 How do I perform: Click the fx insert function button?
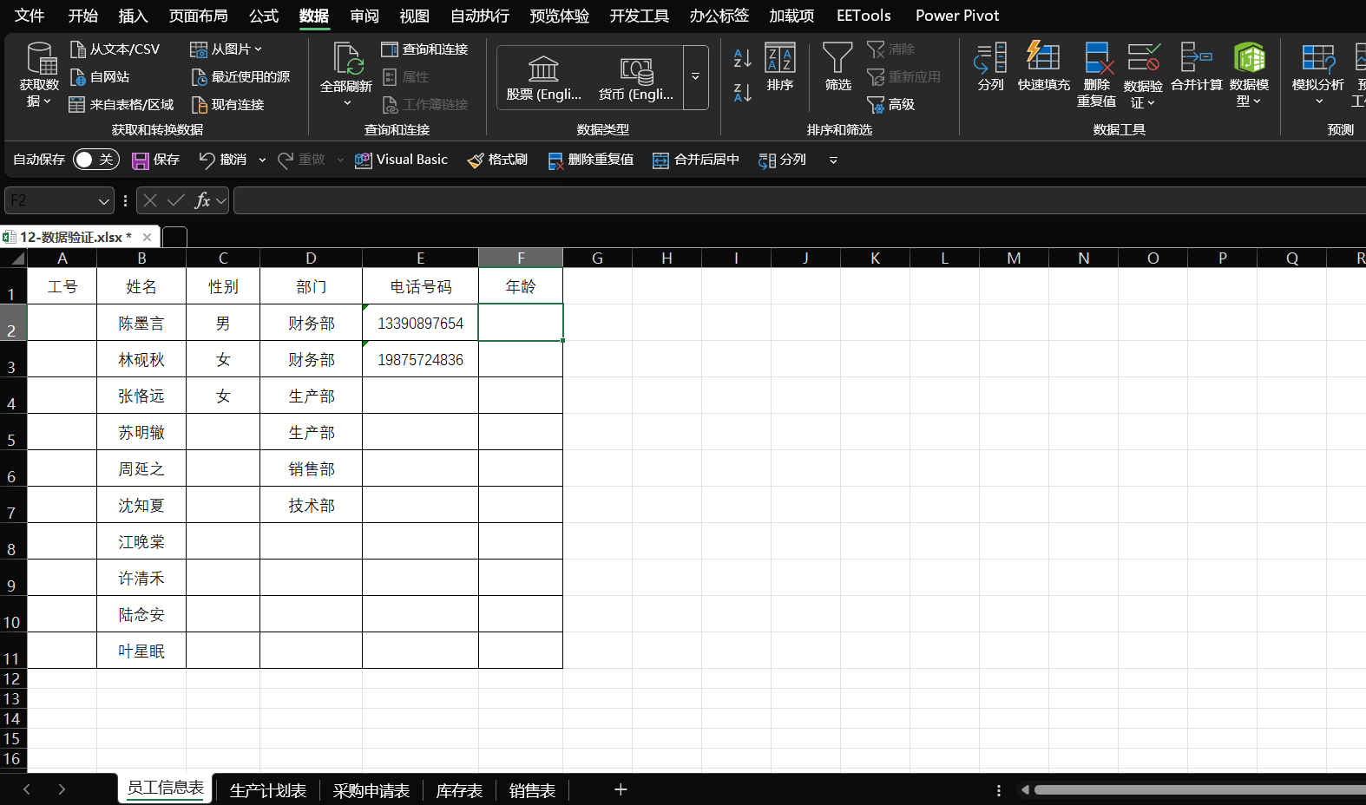click(202, 201)
